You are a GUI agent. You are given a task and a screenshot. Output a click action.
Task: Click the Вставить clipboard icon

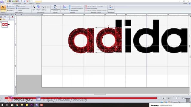pyautogui.click(x=8, y=10)
